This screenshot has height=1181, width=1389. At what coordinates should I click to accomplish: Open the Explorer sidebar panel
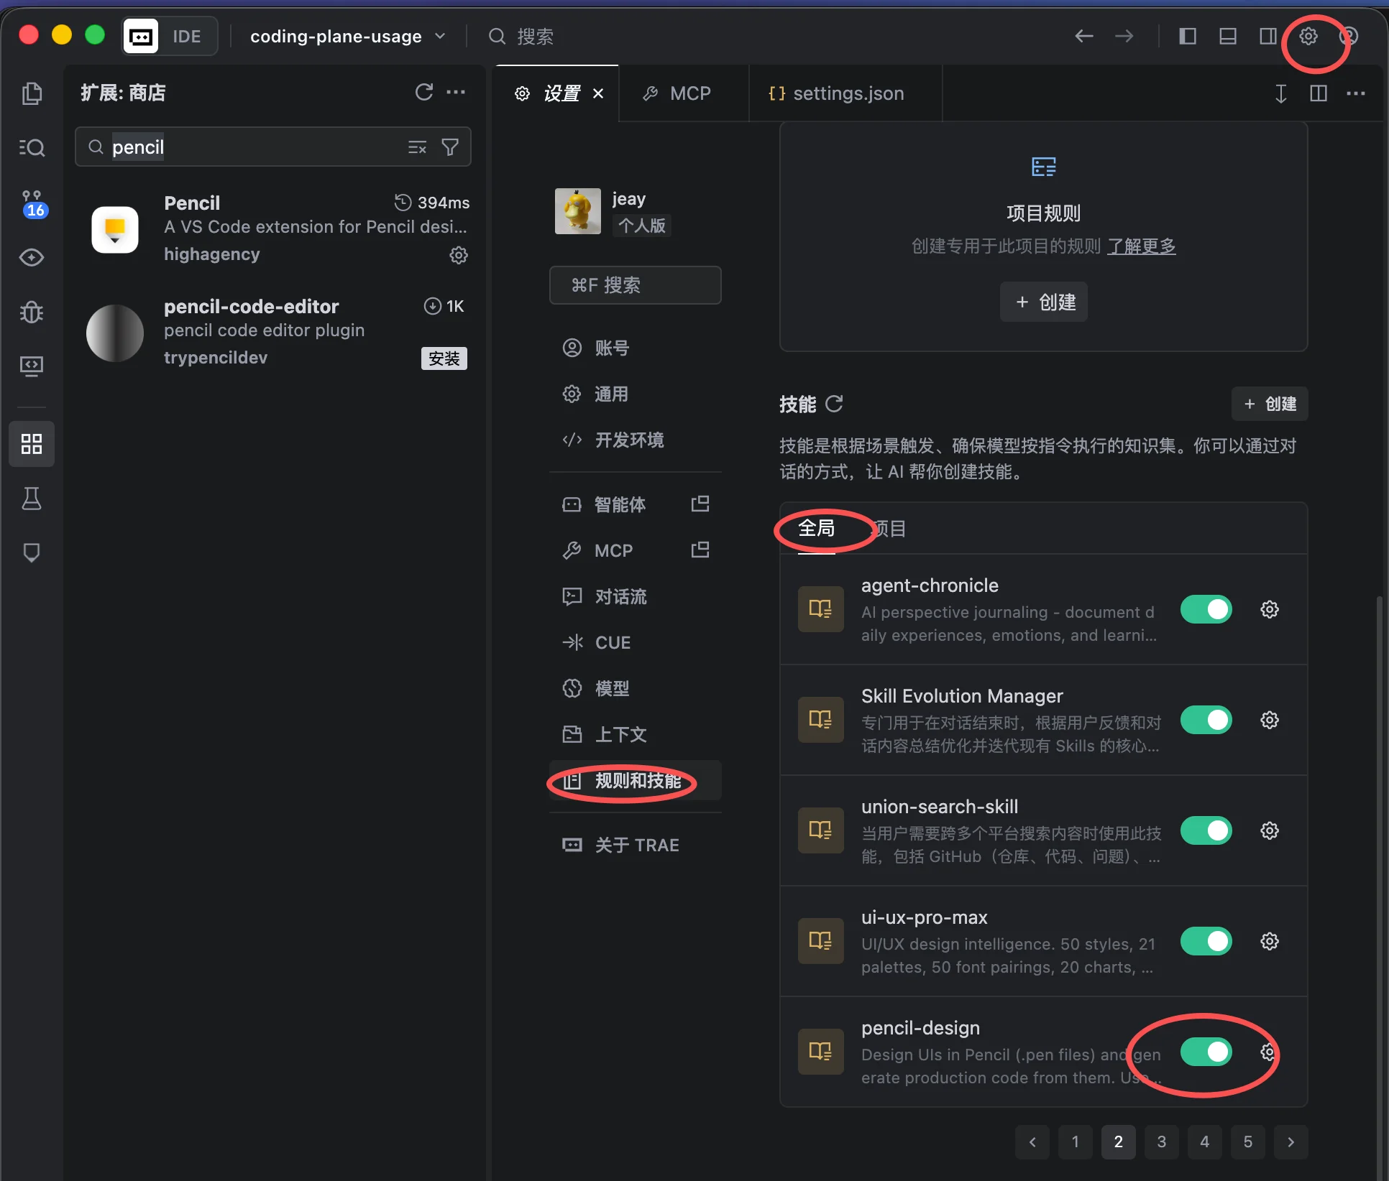[32, 93]
